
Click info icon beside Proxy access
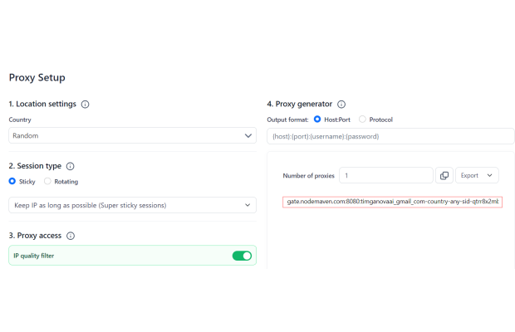coord(70,236)
